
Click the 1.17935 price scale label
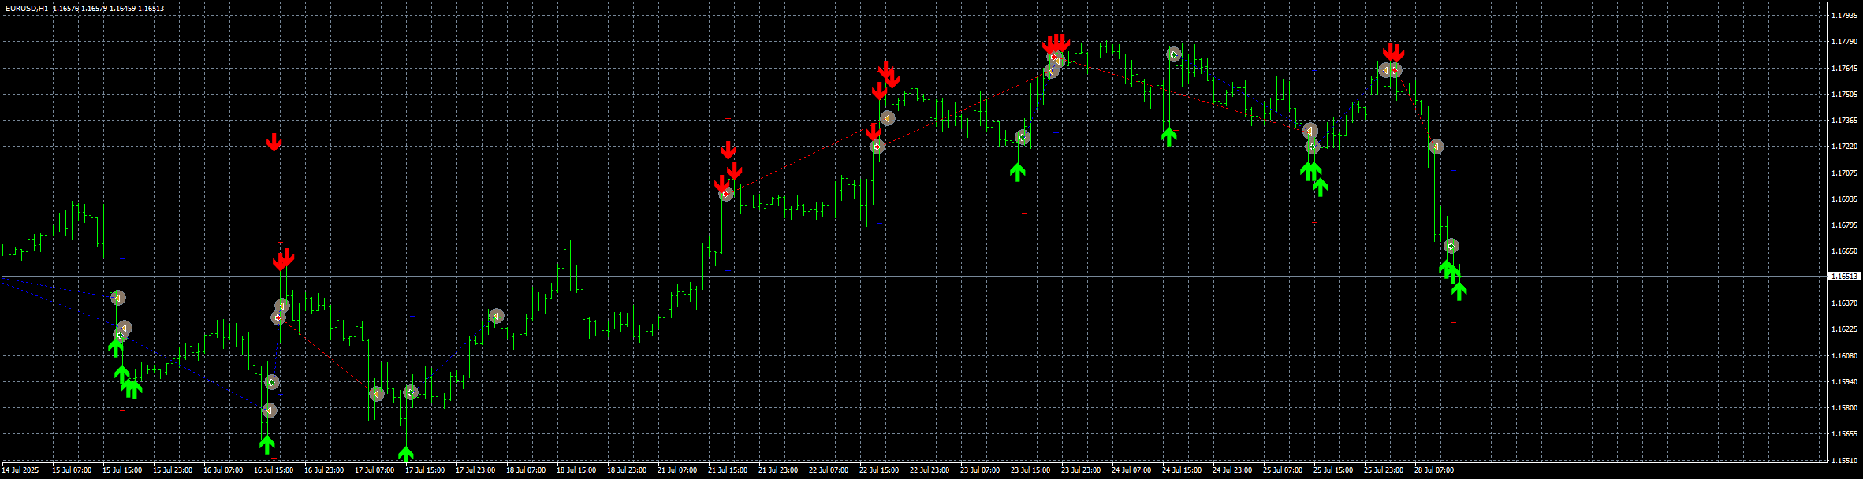tap(1845, 16)
